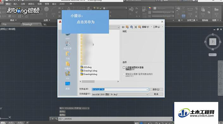Expand Draw (绘图) ribbon panel
223x124 pixels.
point(47,20)
